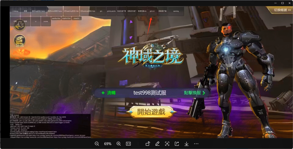Zoom out with the minus magnifier
293x149 pixels.
pos(97,144)
